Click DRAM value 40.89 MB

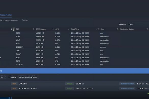coord(39,54)
